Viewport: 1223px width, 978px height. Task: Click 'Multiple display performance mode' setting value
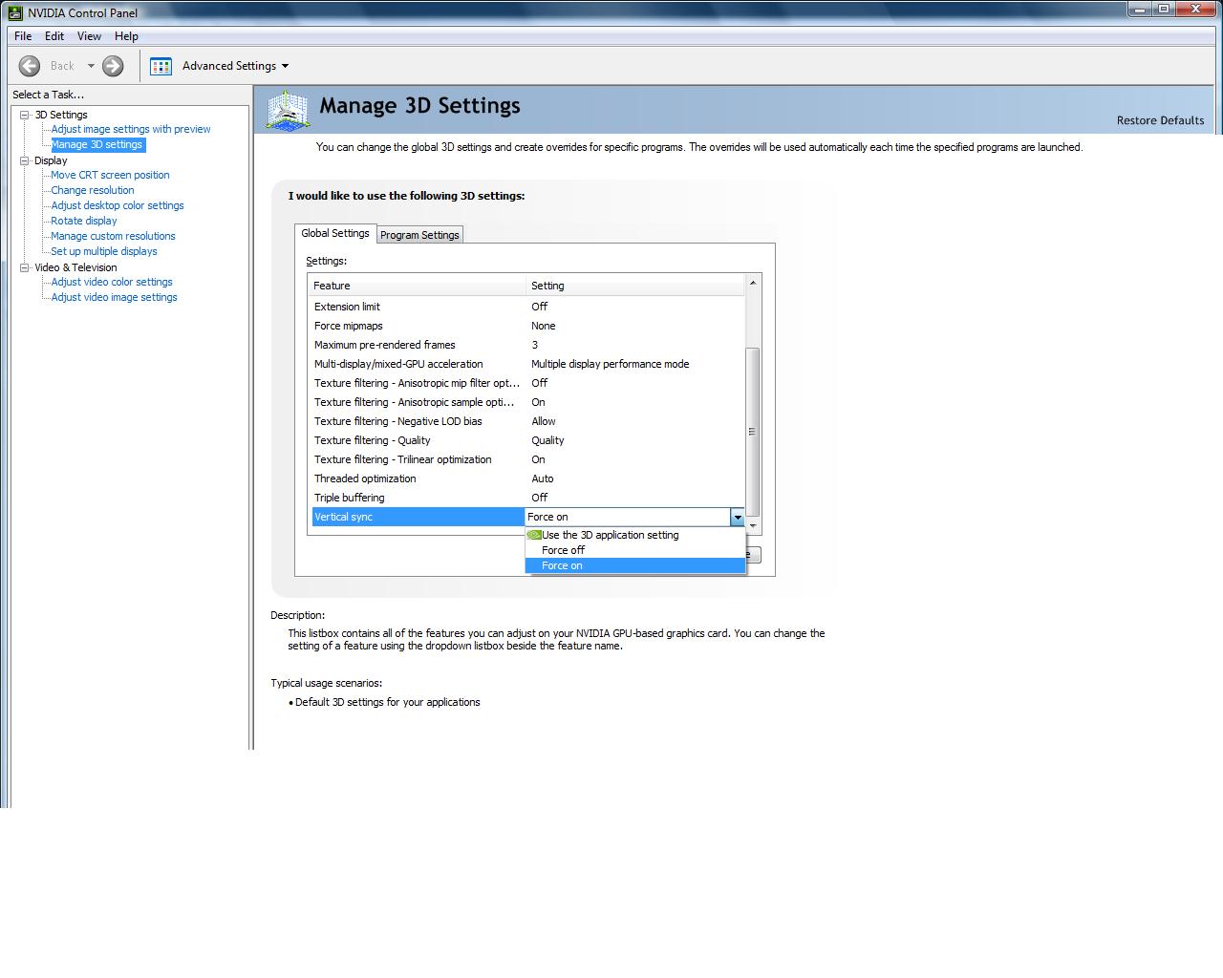[x=610, y=364]
